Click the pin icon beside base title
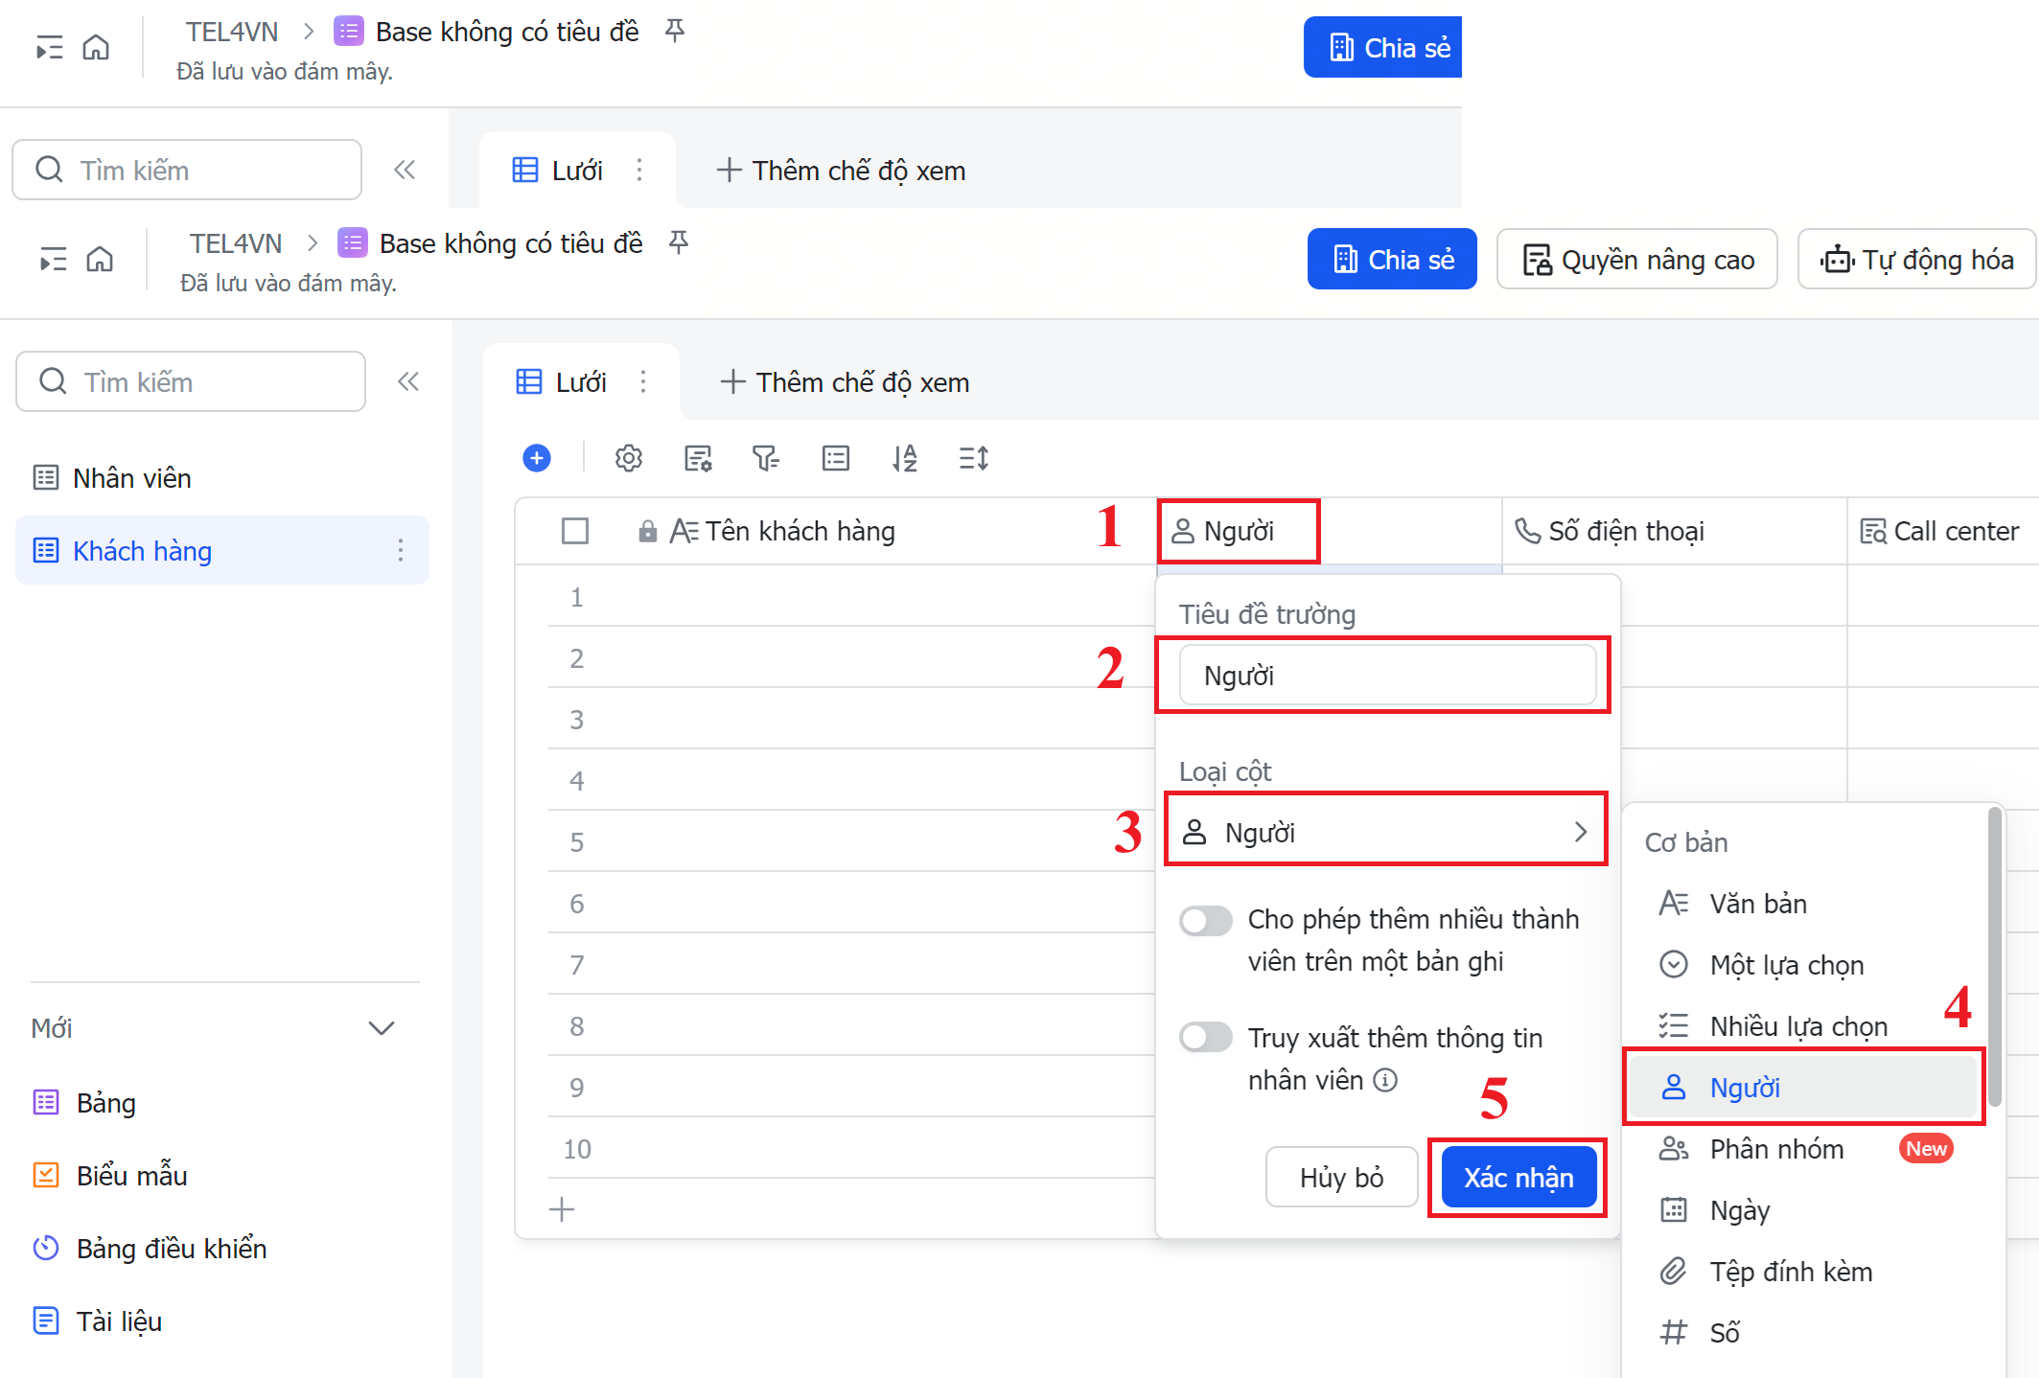Screen dimensions: 2039x1378 point(679,242)
